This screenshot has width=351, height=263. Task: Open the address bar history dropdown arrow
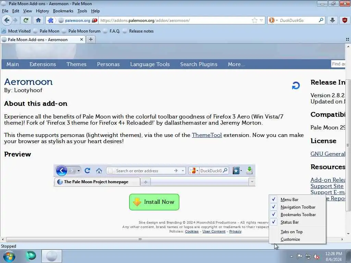[x=261, y=20]
